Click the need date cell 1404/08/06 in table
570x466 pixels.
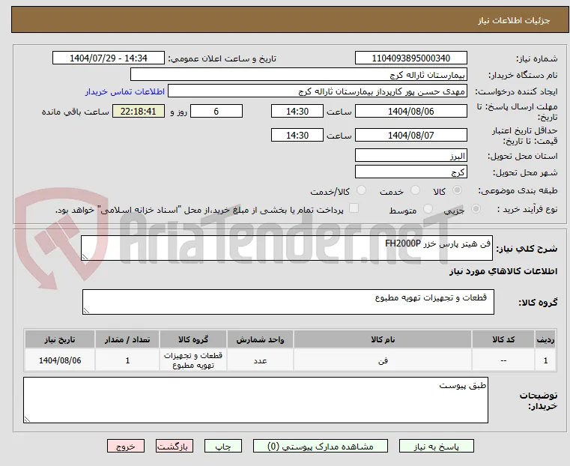[60, 360]
